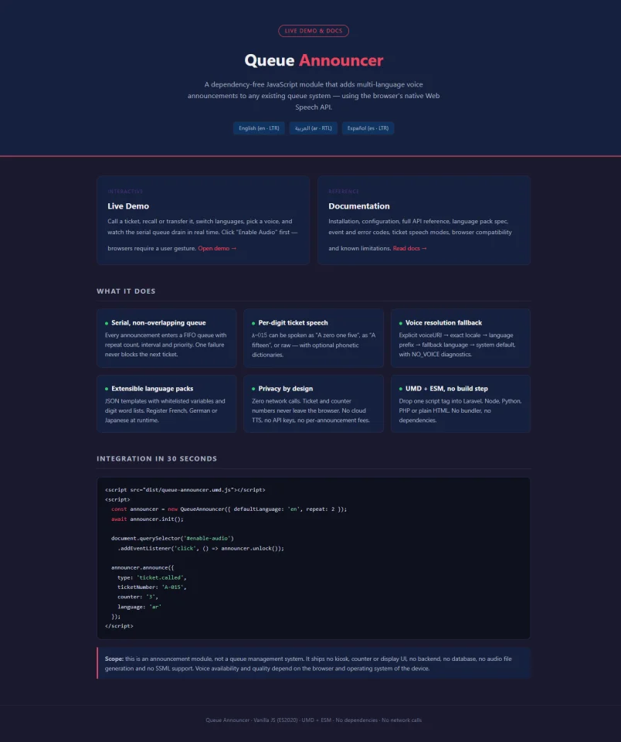Select the English (en - LTR) language chip
The width and height of the screenshot is (621, 742).
(259, 128)
